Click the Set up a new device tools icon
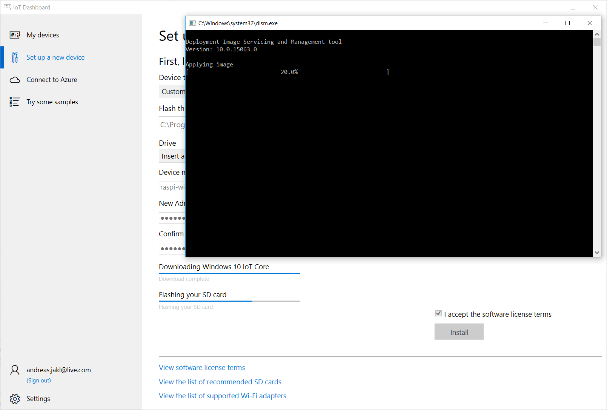The image size is (607, 410). [14, 57]
